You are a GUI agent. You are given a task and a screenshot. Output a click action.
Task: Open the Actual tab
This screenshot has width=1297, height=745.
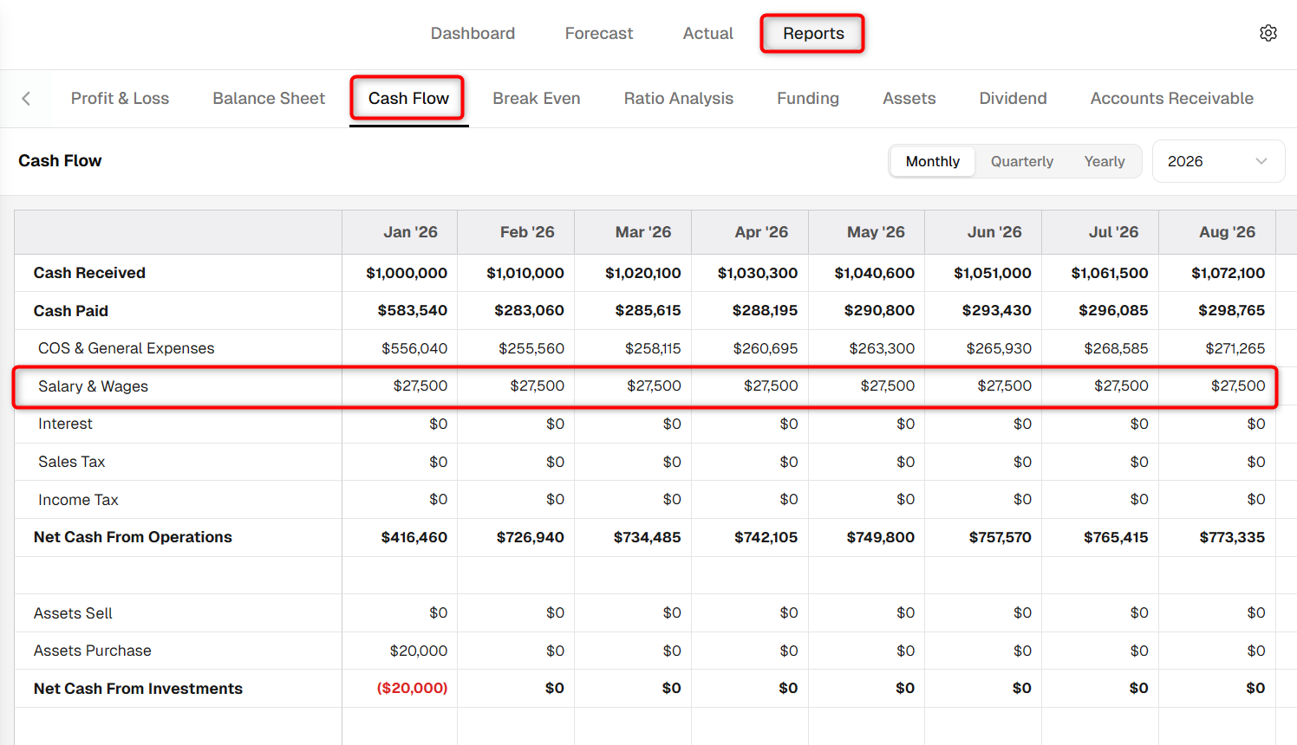(707, 33)
